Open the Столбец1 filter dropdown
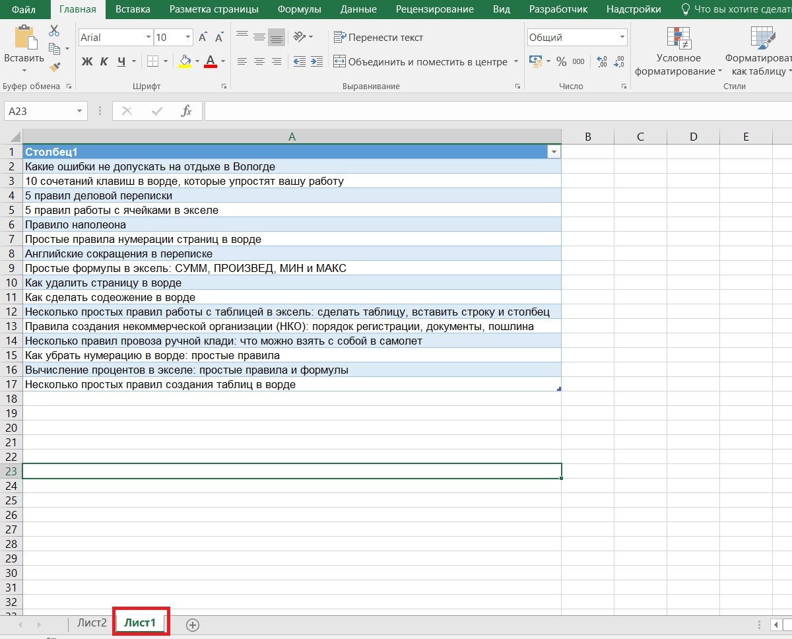This screenshot has width=792, height=639. pyautogui.click(x=553, y=152)
